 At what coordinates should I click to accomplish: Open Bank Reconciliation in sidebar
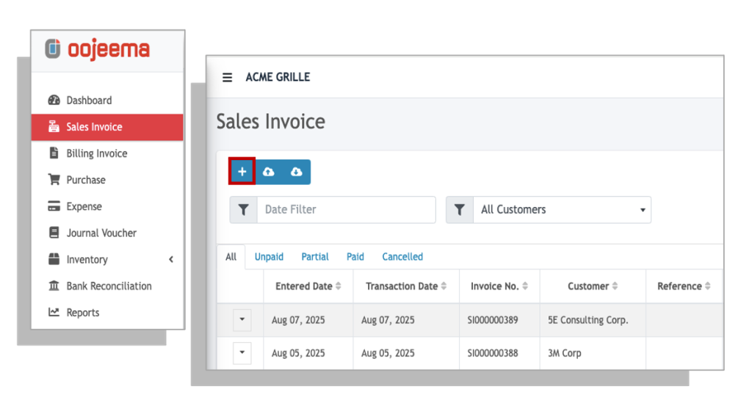click(x=109, y=286)
